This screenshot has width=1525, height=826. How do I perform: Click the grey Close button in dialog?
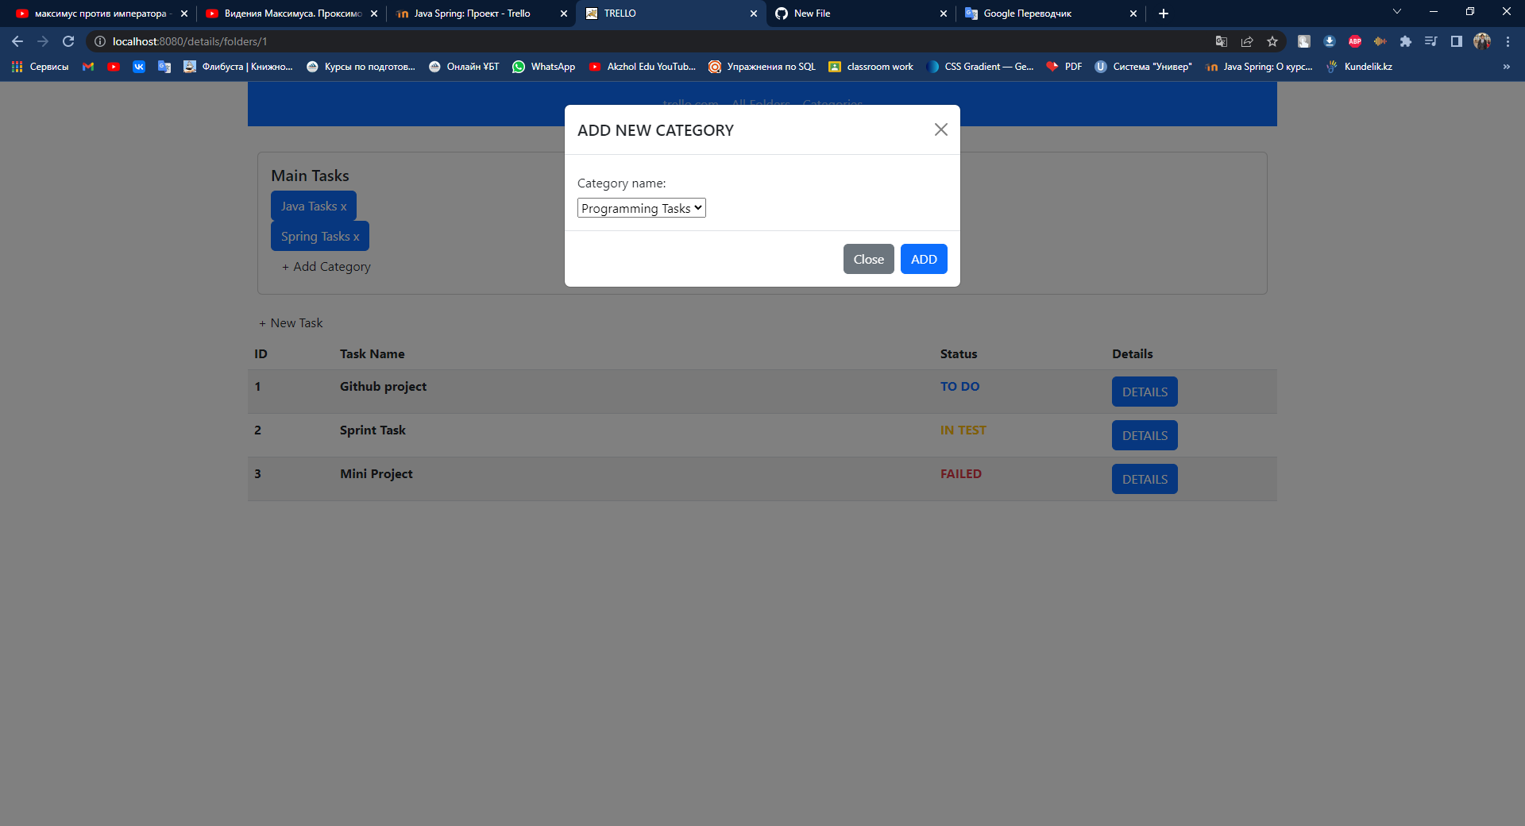(868, 259)
